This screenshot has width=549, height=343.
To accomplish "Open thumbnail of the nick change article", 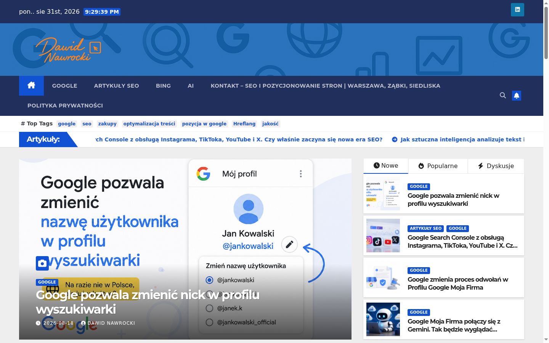I will click(383, 194).
